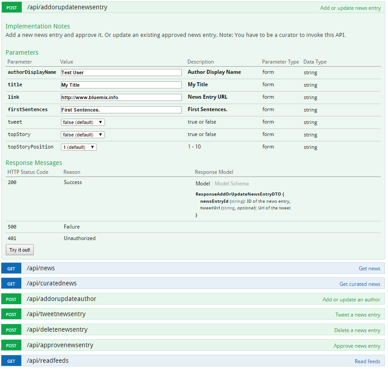Screen dimensions: 388x369
Task: Expand the /api/curatednews endpoint
Action: [52, 283]
